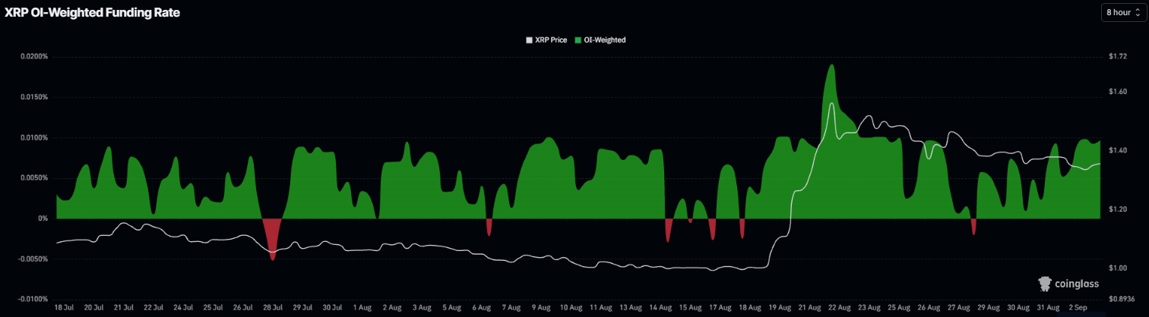Click the 0.0200% left axis label
The width and height of the screenshot is (1149, 317).
[x=34, y=57]
